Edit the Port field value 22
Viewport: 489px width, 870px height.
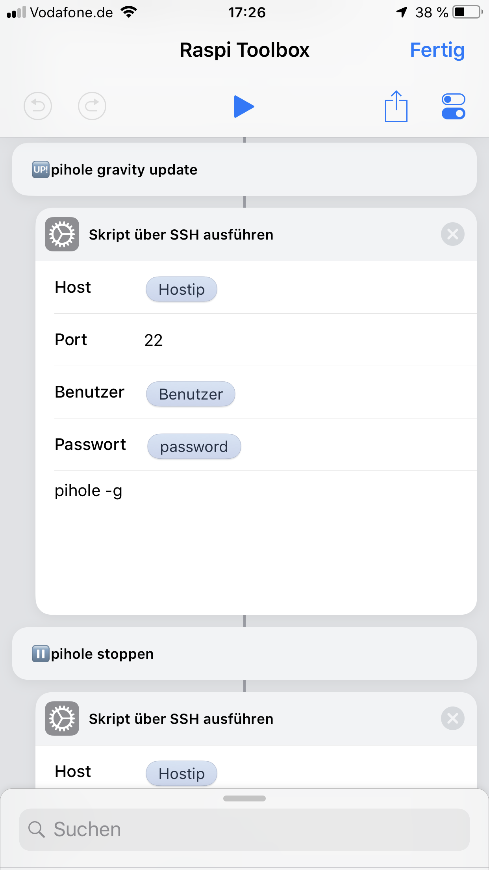[154, 340]
